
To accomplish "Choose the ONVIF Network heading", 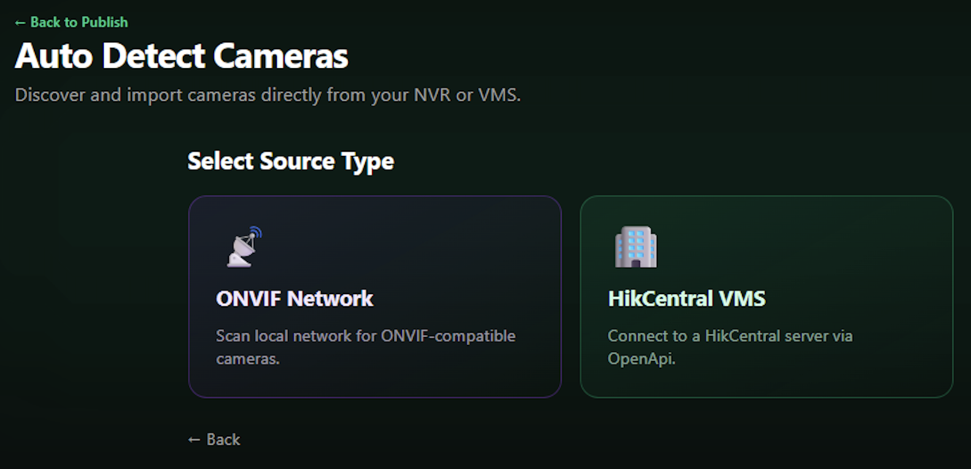I will point(294,298).
